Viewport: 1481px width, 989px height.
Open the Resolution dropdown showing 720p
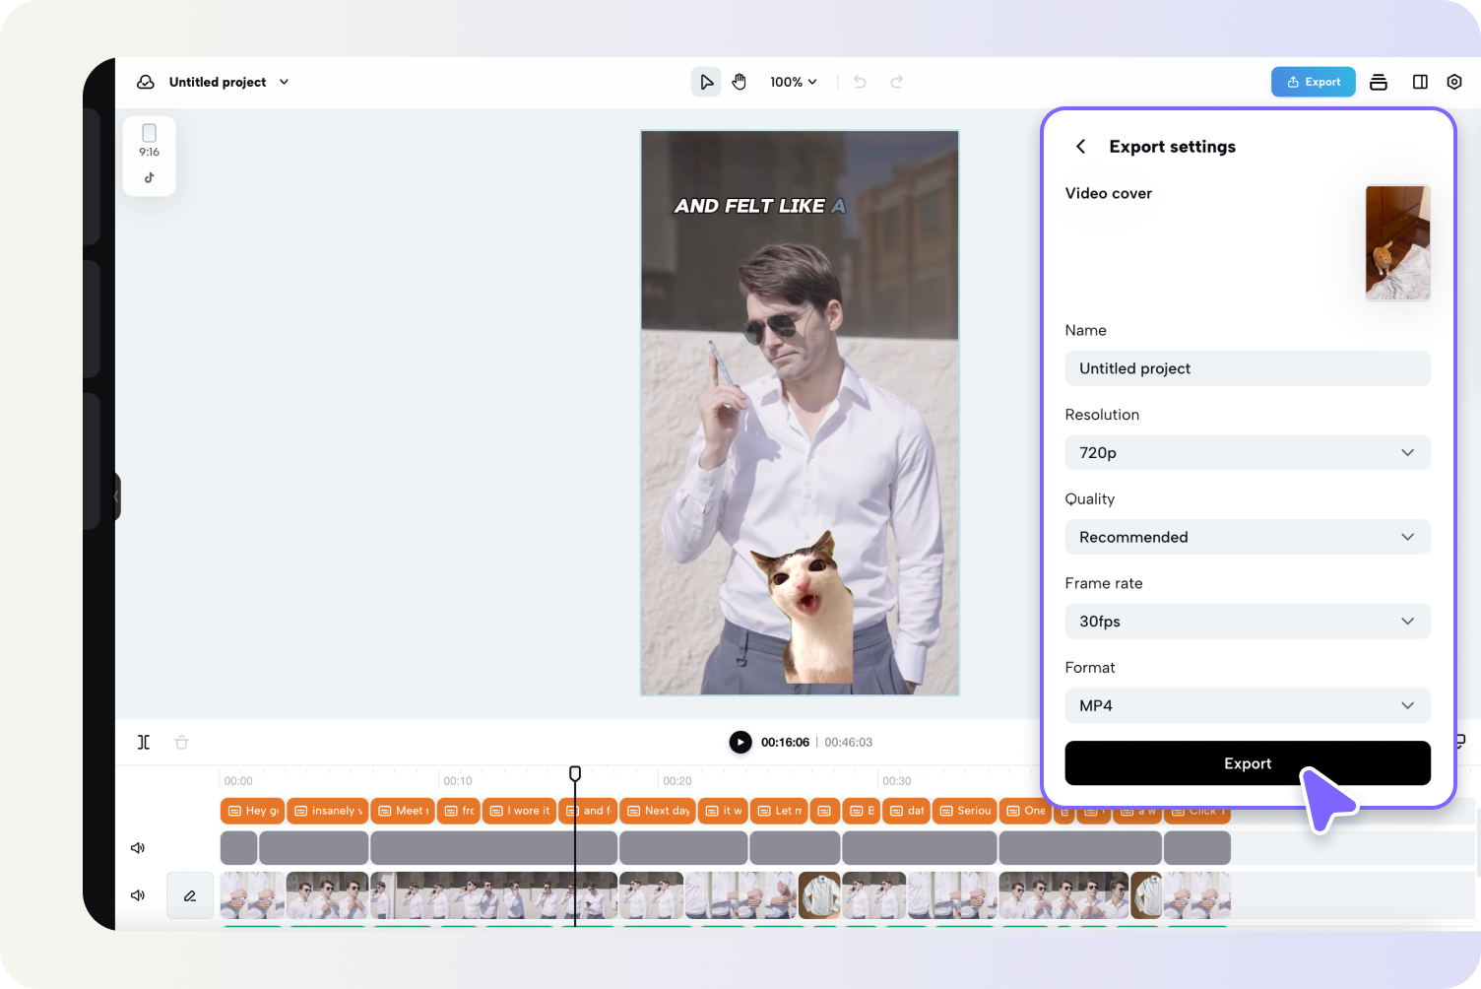pyautogui.click(x=1248, y=452)
